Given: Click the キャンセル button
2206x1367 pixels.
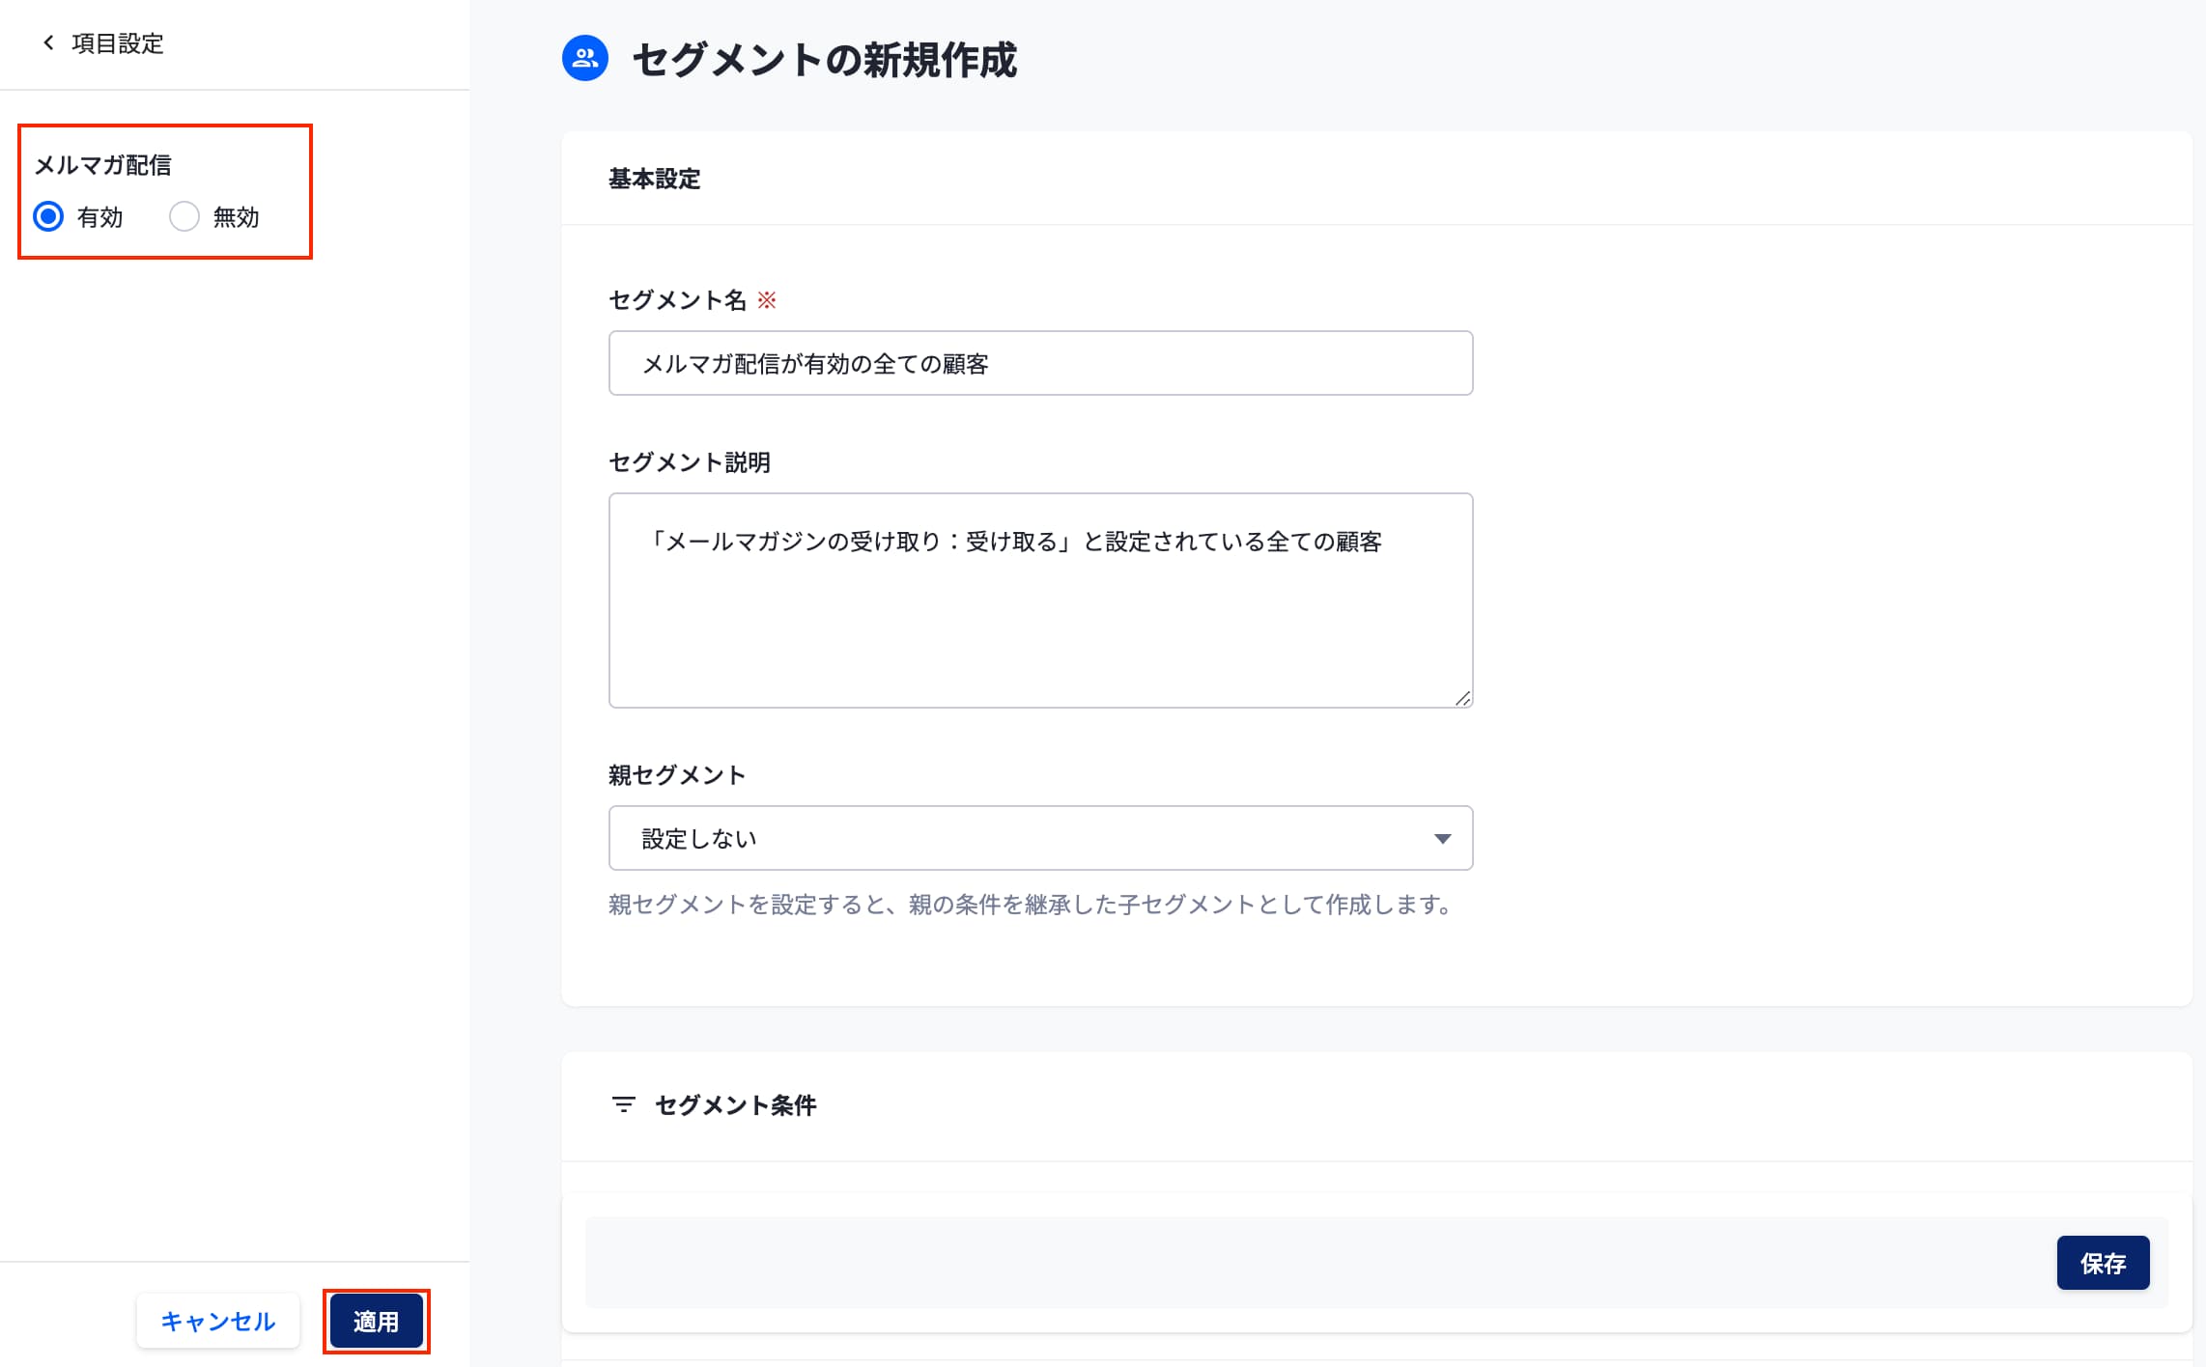Looking at the screenshot, I should (x=217, y=1321).
